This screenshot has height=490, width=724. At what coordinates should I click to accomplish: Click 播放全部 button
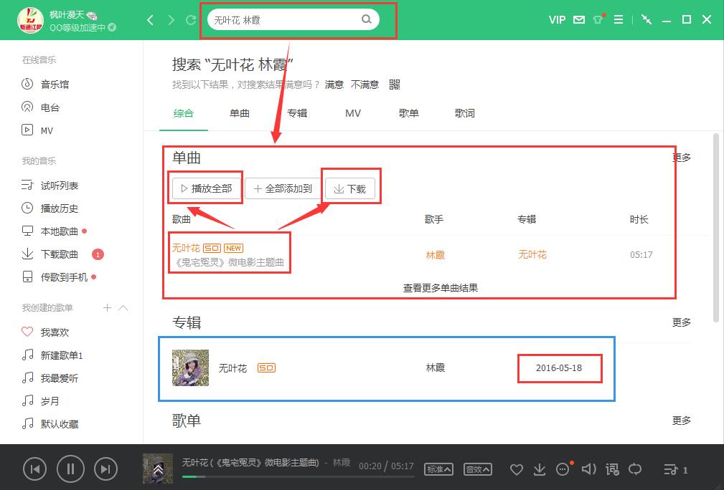tap(207, 188)
